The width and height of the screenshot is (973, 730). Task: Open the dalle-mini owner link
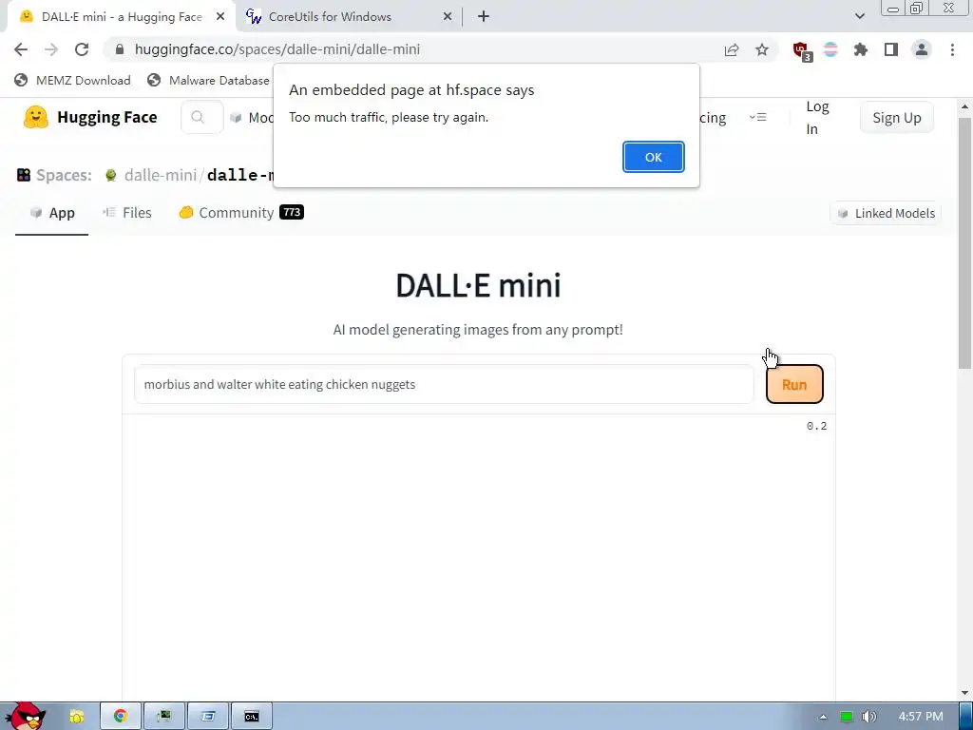[160, 175]
